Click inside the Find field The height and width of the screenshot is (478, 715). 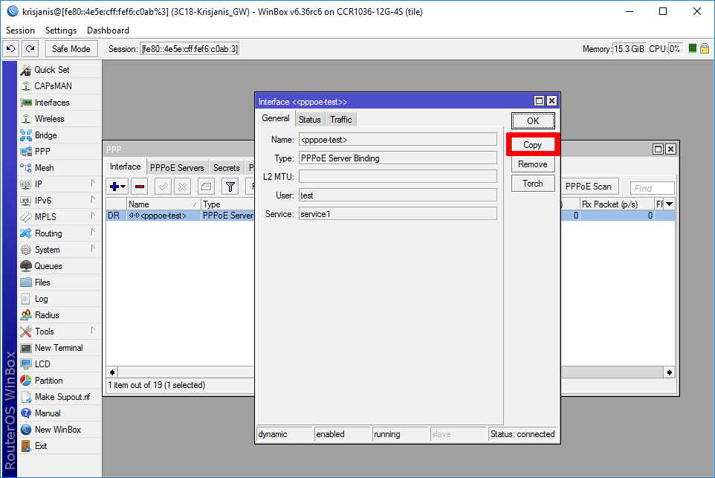[x=652, y=187]
